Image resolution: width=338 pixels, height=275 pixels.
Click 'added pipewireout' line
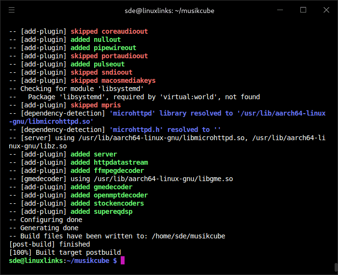[x=72, y=48]
